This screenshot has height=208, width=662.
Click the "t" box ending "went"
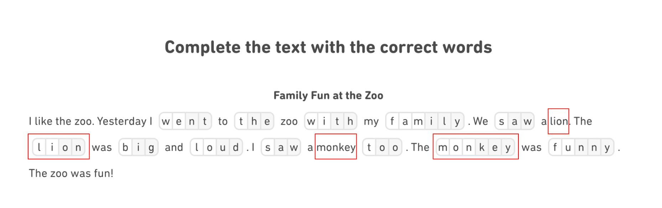[205, 121]
